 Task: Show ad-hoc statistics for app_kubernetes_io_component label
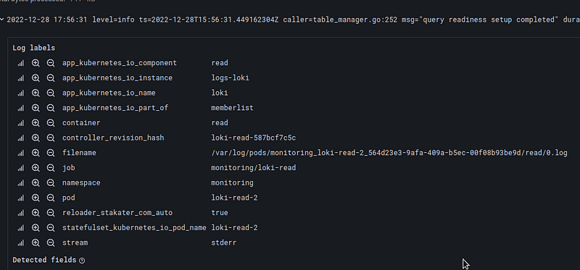[21, 63]
